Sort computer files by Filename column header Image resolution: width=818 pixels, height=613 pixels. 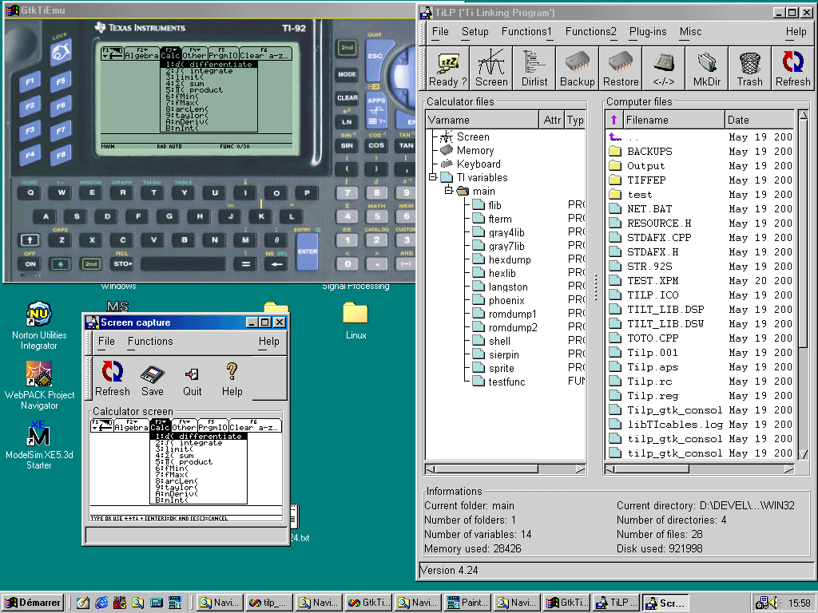[x=673, y=121]
